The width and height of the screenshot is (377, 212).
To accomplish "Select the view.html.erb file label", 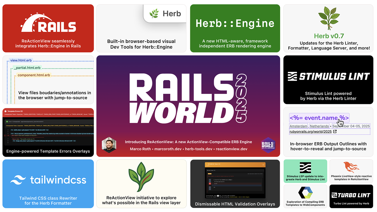I will tap(21, 60).
